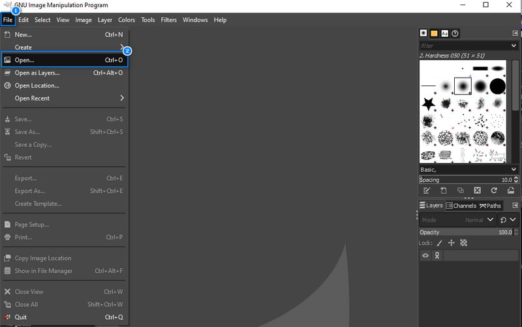This screenshot has width=522, height=327.
Task: Open brush as image
Action: pos(511,191)
